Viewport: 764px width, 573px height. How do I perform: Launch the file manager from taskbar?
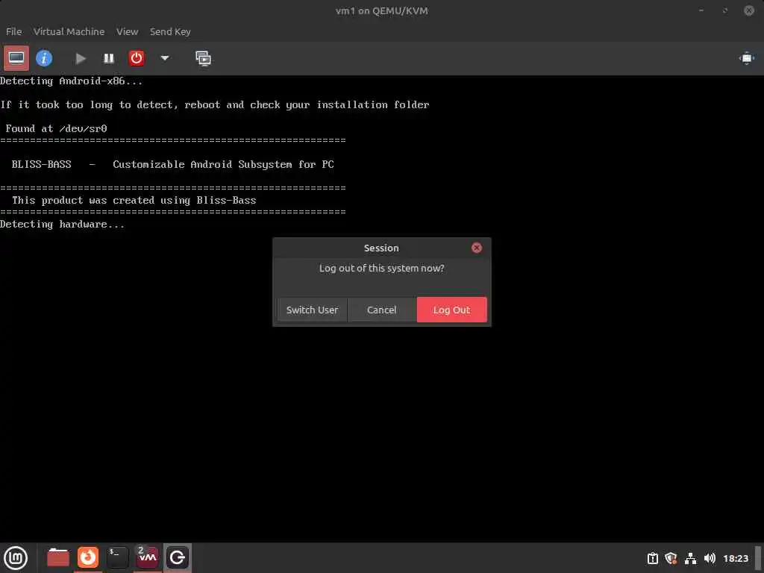point(58,557)
